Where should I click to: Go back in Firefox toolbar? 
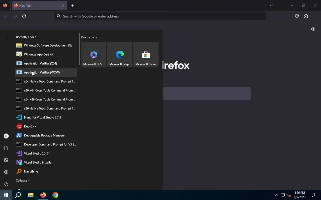coord(6,16)
